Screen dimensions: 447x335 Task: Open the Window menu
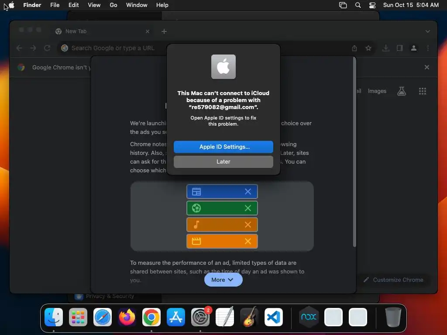pos(137,5)
